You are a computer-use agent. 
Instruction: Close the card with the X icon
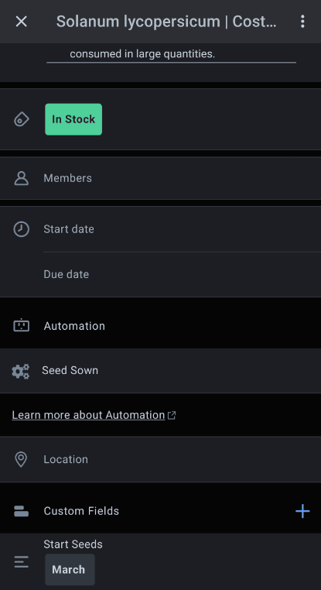tap(22, 22)
